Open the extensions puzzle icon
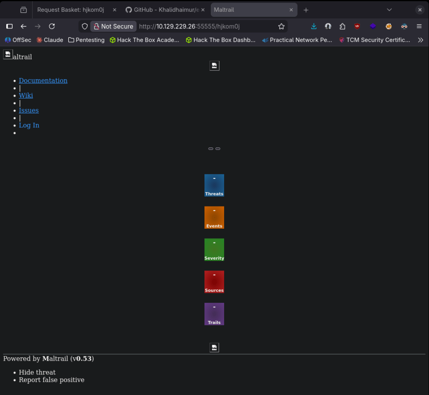The height and width of the screenshot is (395, 429). [342, 26]
